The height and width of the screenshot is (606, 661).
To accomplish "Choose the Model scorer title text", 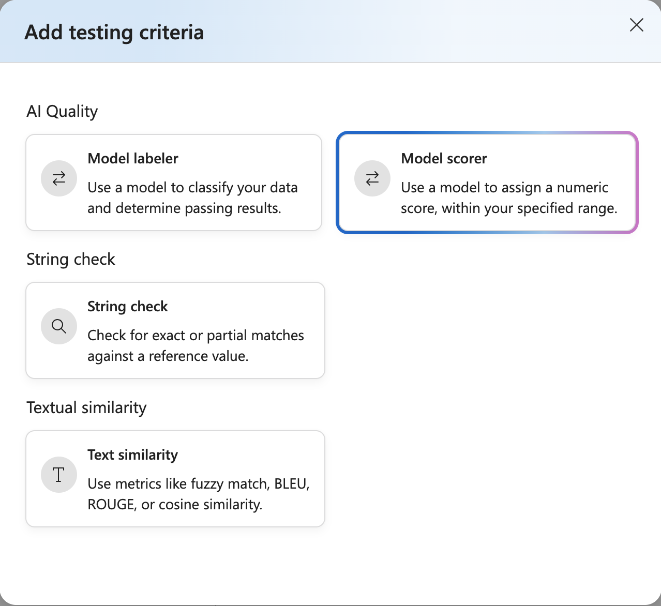I will (444, 159).
